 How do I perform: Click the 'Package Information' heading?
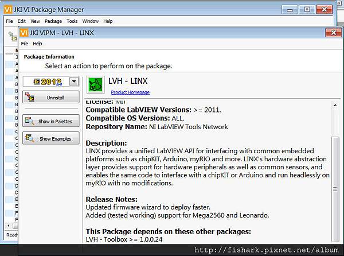[49, 57]
